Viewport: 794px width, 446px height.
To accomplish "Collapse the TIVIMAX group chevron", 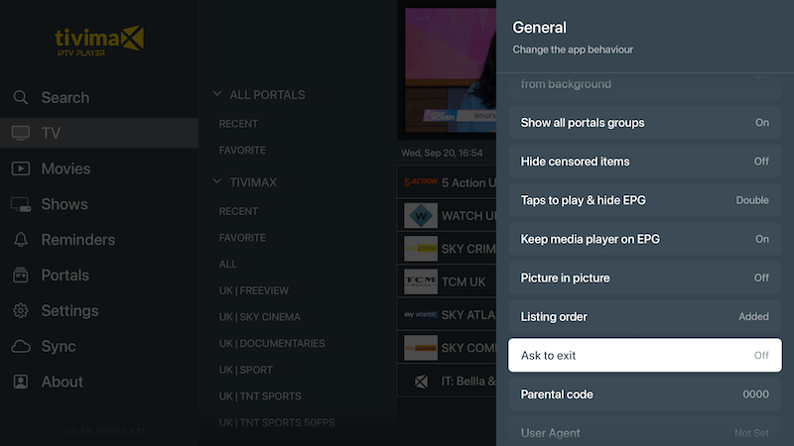I will tap(217, 182).
